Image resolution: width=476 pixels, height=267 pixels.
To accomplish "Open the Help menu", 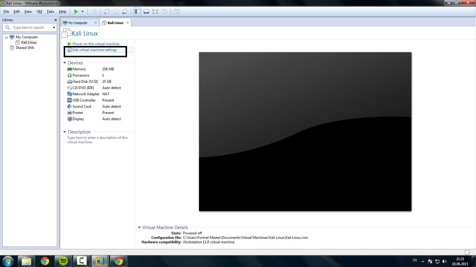I will (x=62, y=12).
